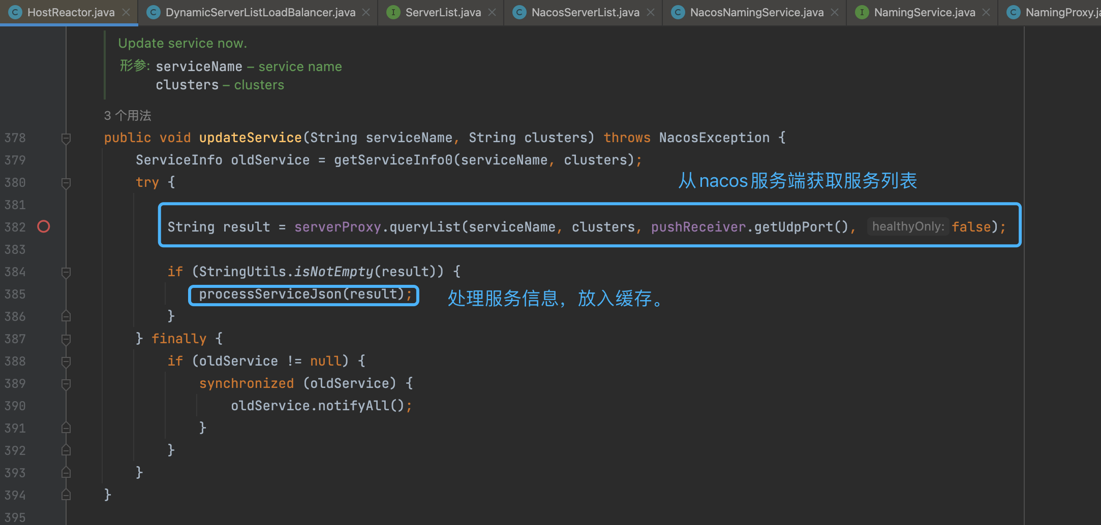Click the class icon on NacosServerList.java tab

click(x=519, y=12)
